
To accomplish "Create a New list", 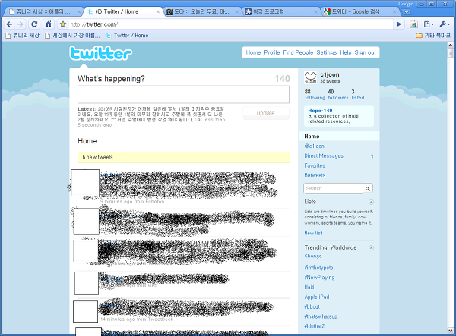I will point(313,234).
